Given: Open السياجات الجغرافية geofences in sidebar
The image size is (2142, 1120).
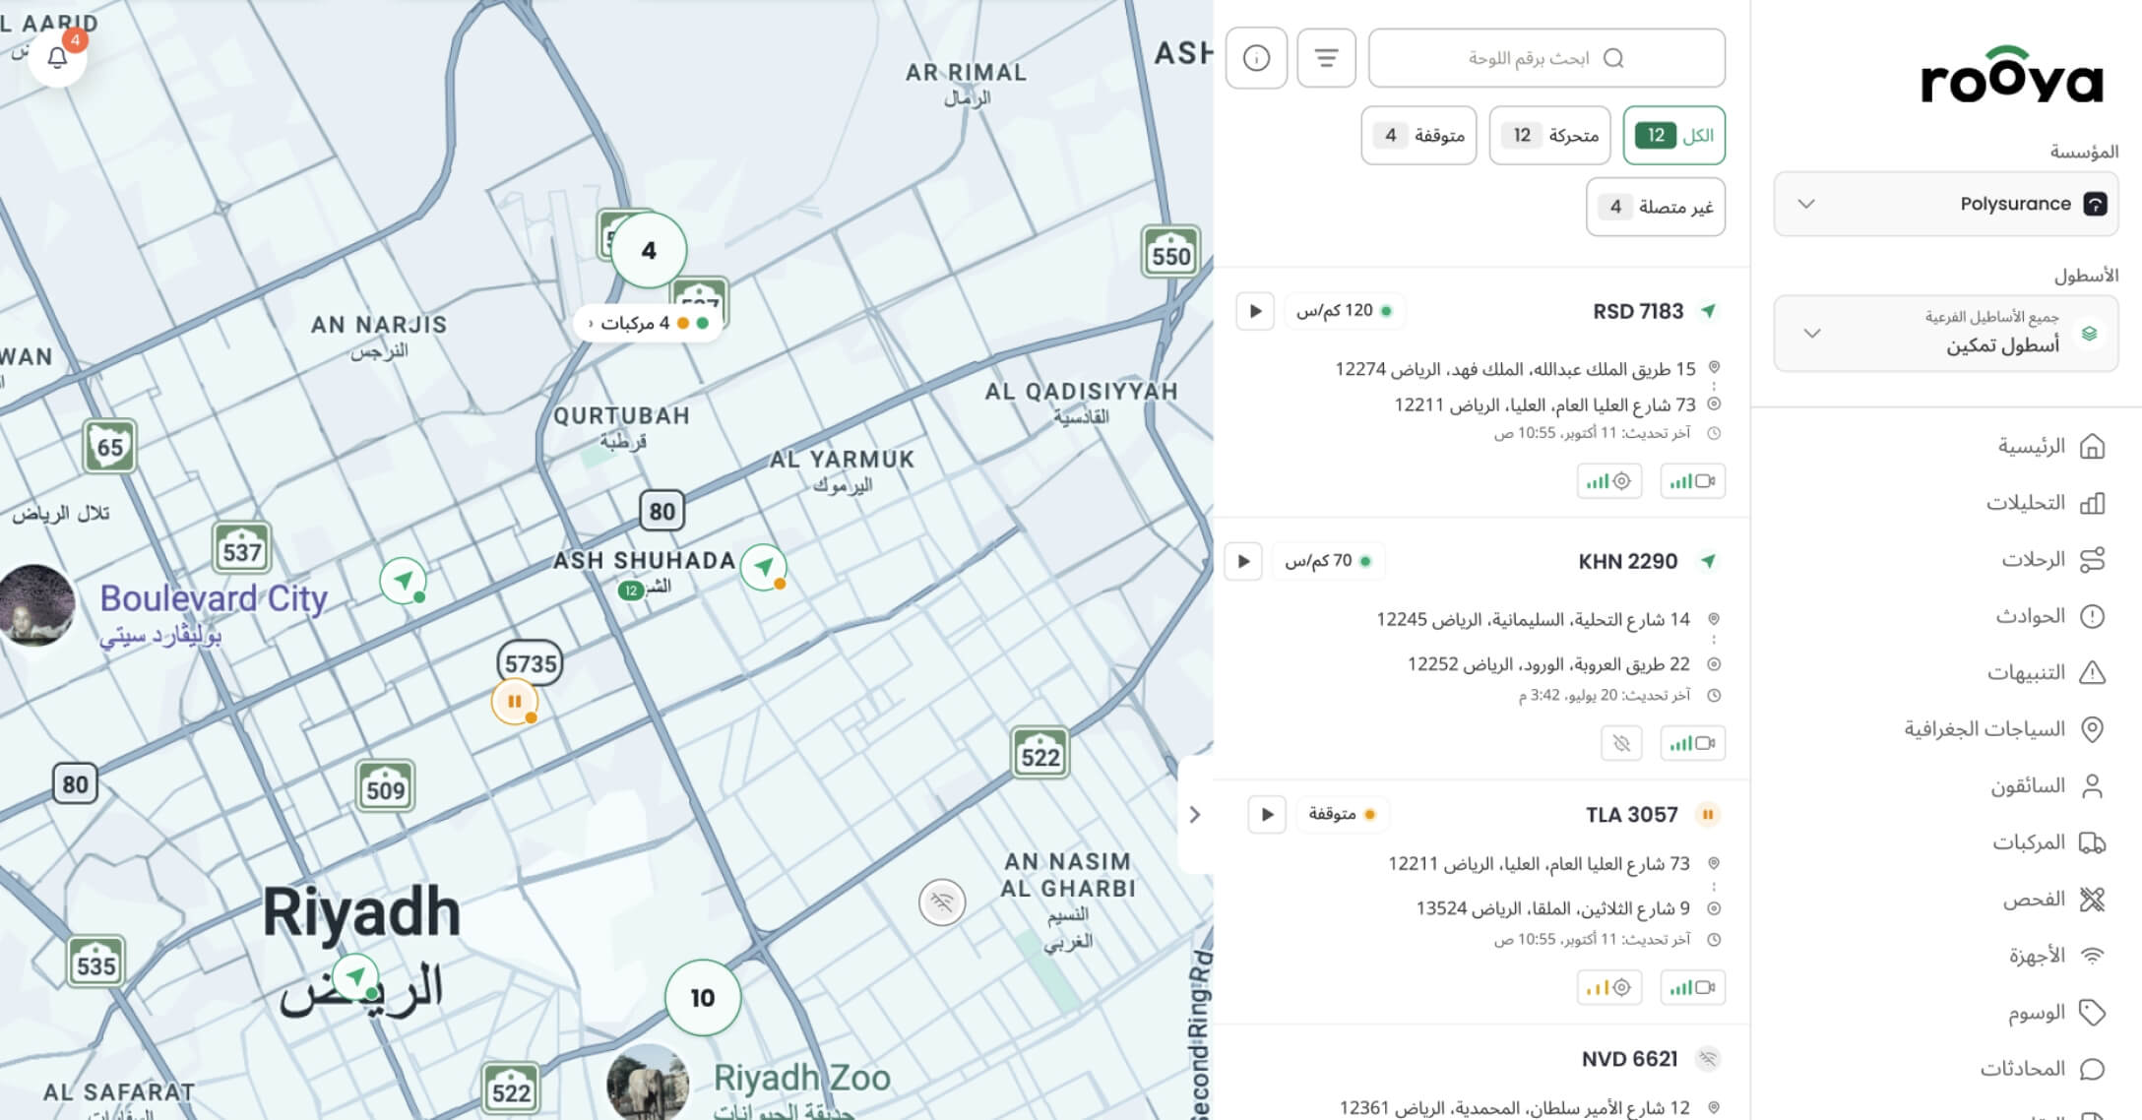Looking at the screenshot, I should pos(2004,729).
